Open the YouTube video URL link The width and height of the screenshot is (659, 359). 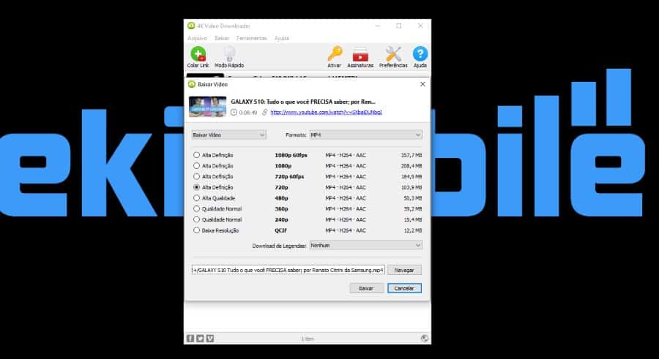coord(326,112)
